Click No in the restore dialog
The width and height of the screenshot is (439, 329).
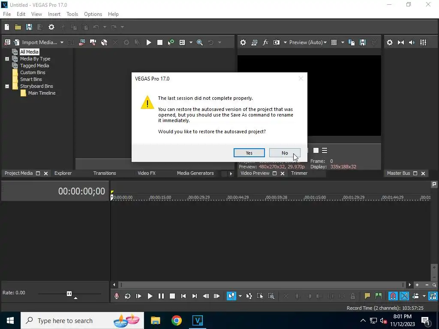(285, 153)
